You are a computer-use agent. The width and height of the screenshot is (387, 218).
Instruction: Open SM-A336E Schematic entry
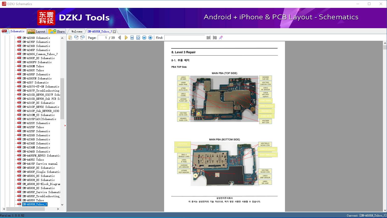point(36,143)
